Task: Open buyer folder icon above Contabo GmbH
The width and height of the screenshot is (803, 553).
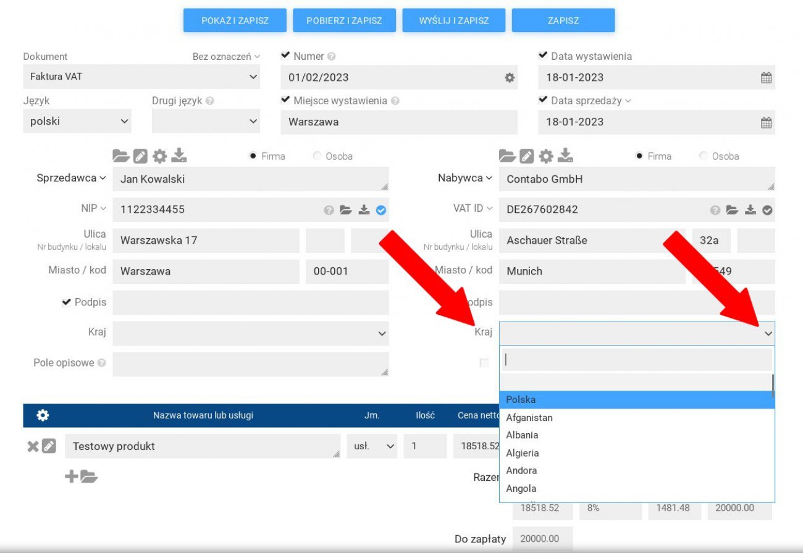Action: click(507, 156)
